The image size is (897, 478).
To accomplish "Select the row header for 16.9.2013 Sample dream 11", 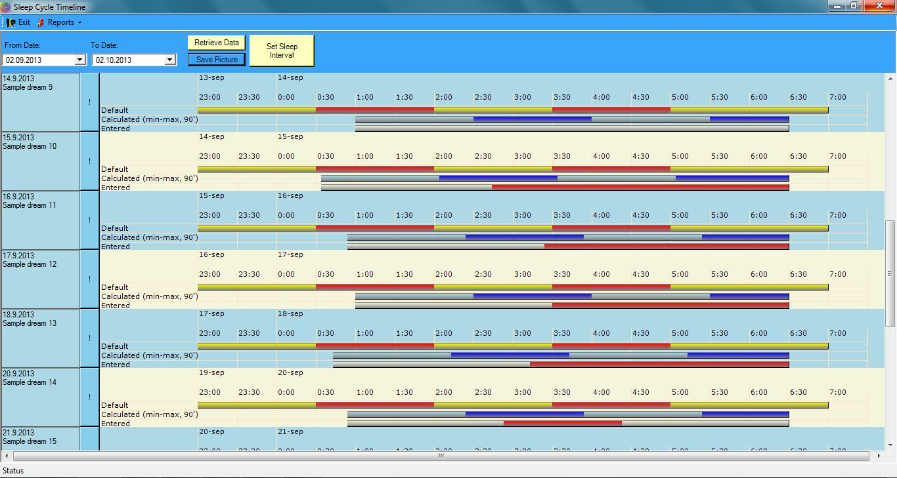I will (x=41, y=220).
